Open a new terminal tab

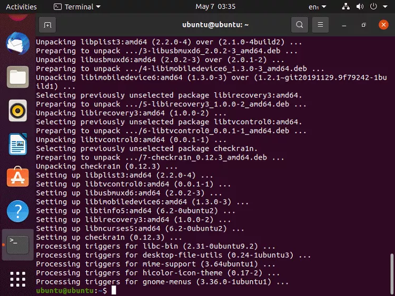pos(47,25)
